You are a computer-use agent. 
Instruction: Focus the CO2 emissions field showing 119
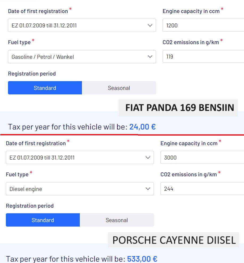[202, 57]
